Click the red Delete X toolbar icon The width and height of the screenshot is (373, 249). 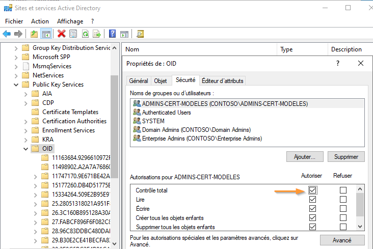click(62, 34)
